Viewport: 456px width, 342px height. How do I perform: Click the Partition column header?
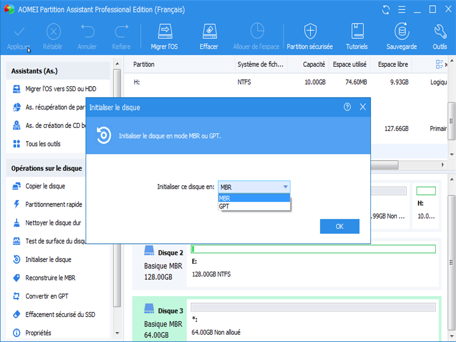click(x=144, y=64)
